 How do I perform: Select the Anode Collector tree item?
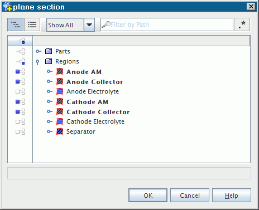(95, 82)
